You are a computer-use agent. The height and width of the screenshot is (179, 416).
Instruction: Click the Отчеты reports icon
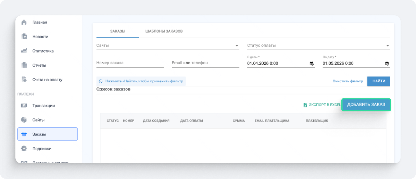pos(24,65)
